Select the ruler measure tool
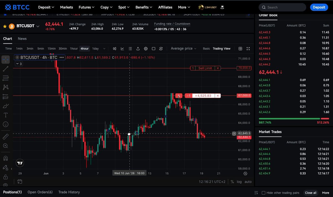The image size is (333, 197). coord(6,136)
